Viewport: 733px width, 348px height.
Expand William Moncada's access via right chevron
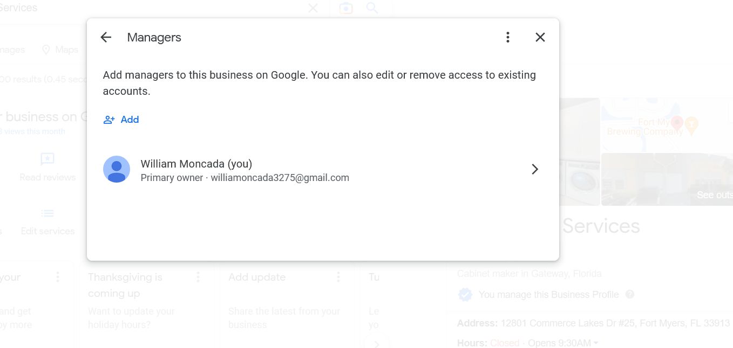(535, 169)
